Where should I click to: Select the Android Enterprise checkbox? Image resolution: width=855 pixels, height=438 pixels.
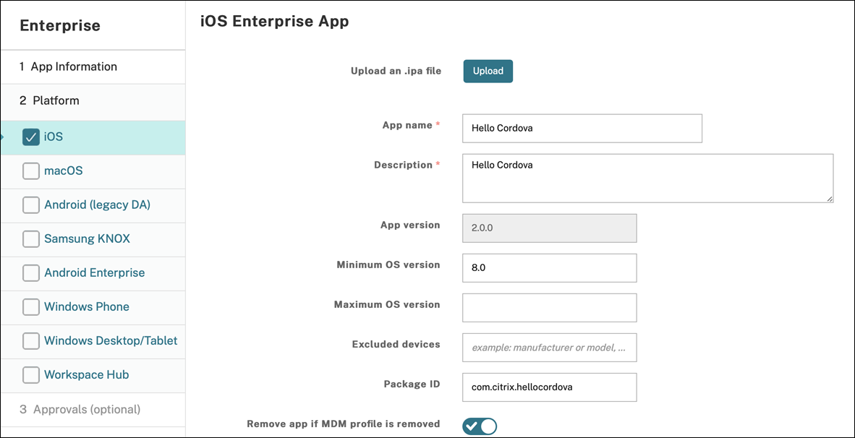tap(31, 273)
